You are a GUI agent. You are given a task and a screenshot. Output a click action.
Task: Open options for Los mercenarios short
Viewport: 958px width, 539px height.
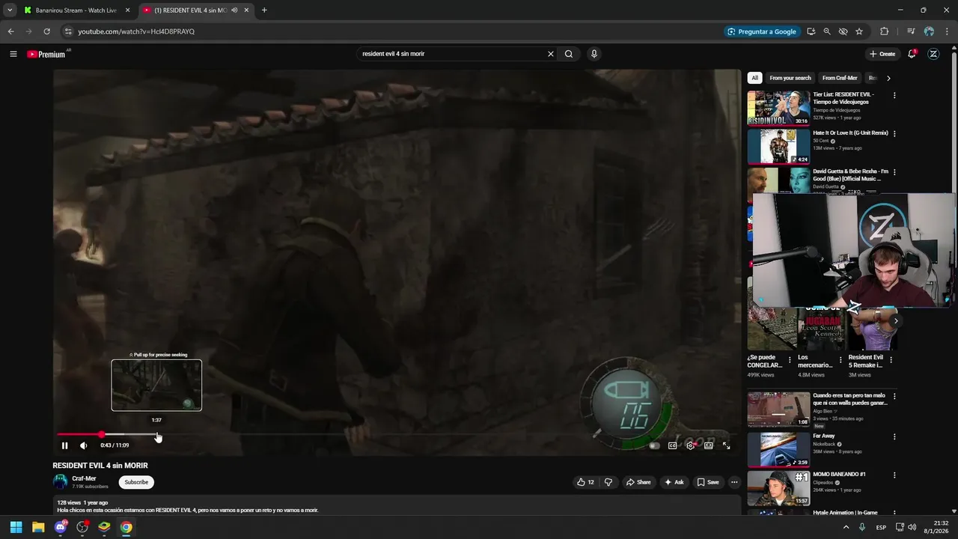click(840, 360)
